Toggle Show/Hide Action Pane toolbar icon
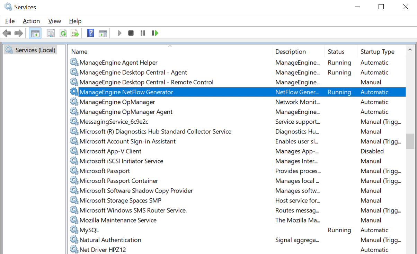This screenshot has height=254, width=417. point(103,33)
